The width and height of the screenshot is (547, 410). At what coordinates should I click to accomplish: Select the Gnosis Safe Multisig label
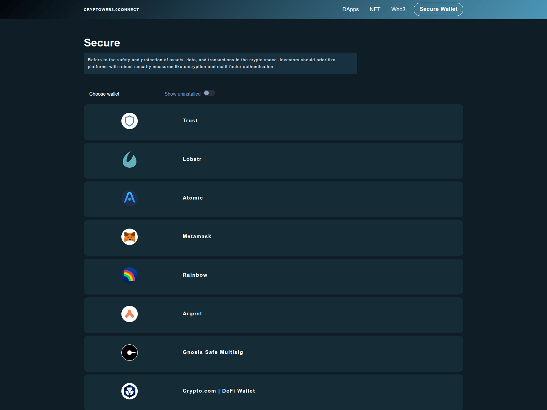pyautogui.click(x=213, y=352)
